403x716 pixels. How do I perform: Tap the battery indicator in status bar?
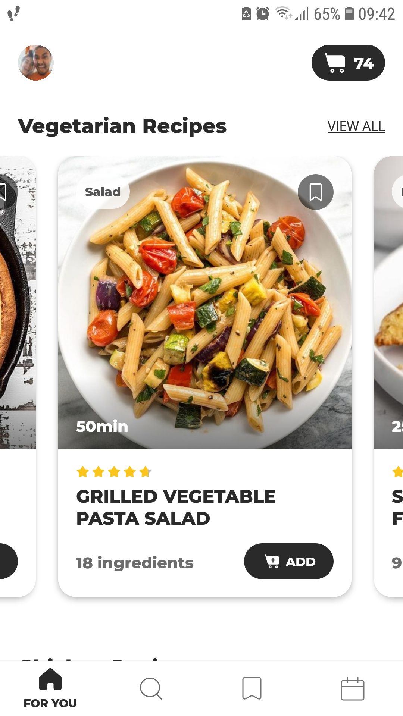[x=349, y=14]
